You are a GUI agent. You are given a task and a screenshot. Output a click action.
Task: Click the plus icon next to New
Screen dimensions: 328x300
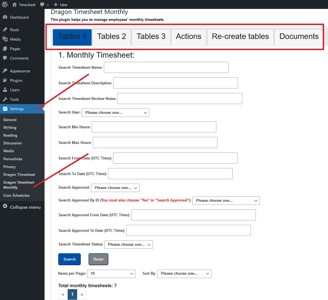click(x=56, y=5)
